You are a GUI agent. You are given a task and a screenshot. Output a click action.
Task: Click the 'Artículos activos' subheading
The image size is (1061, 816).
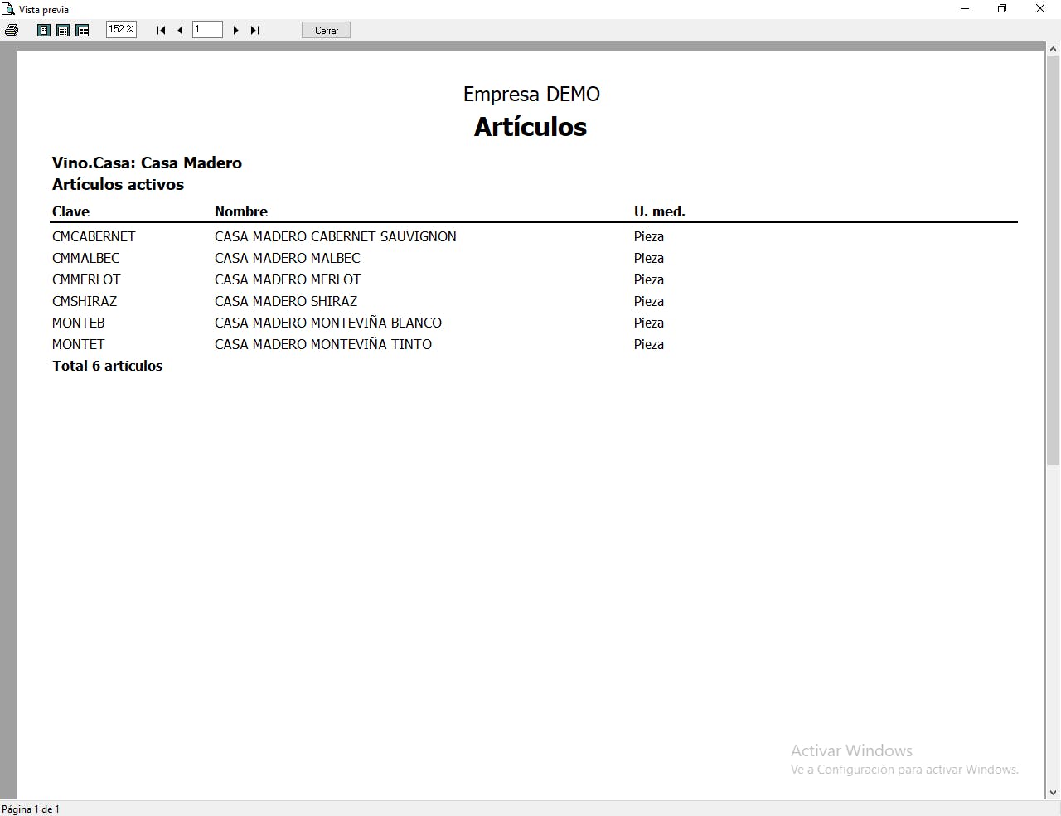point(118,184)
